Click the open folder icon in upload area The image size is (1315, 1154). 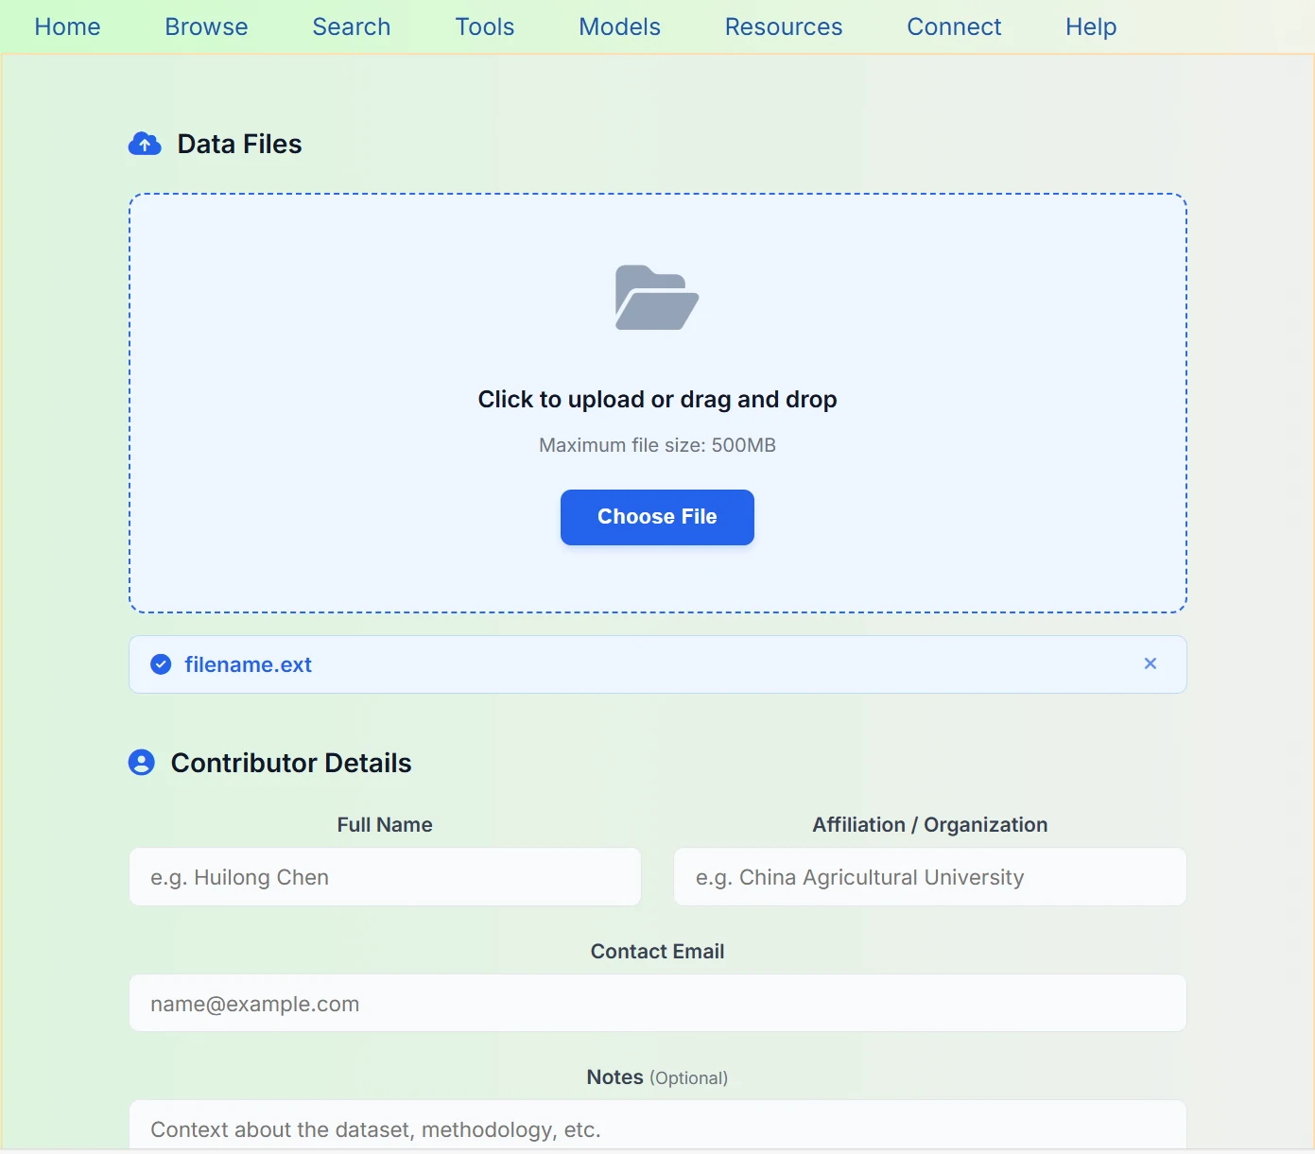coord(657,298)
